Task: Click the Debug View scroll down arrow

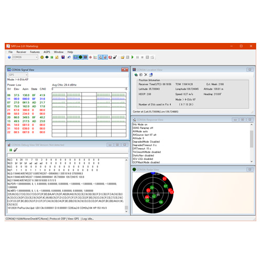Action: point(126,211)
